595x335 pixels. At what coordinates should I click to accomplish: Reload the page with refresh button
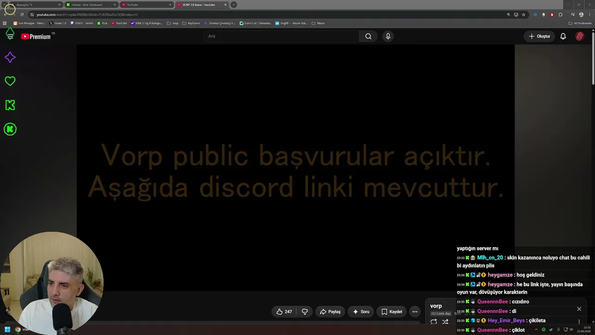tap(22, 14)
